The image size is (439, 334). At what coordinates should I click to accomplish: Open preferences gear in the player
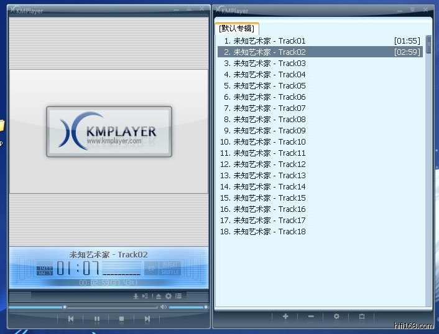168,296
